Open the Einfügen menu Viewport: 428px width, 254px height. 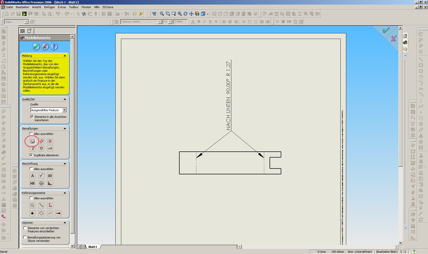click(x=49, y=7)
